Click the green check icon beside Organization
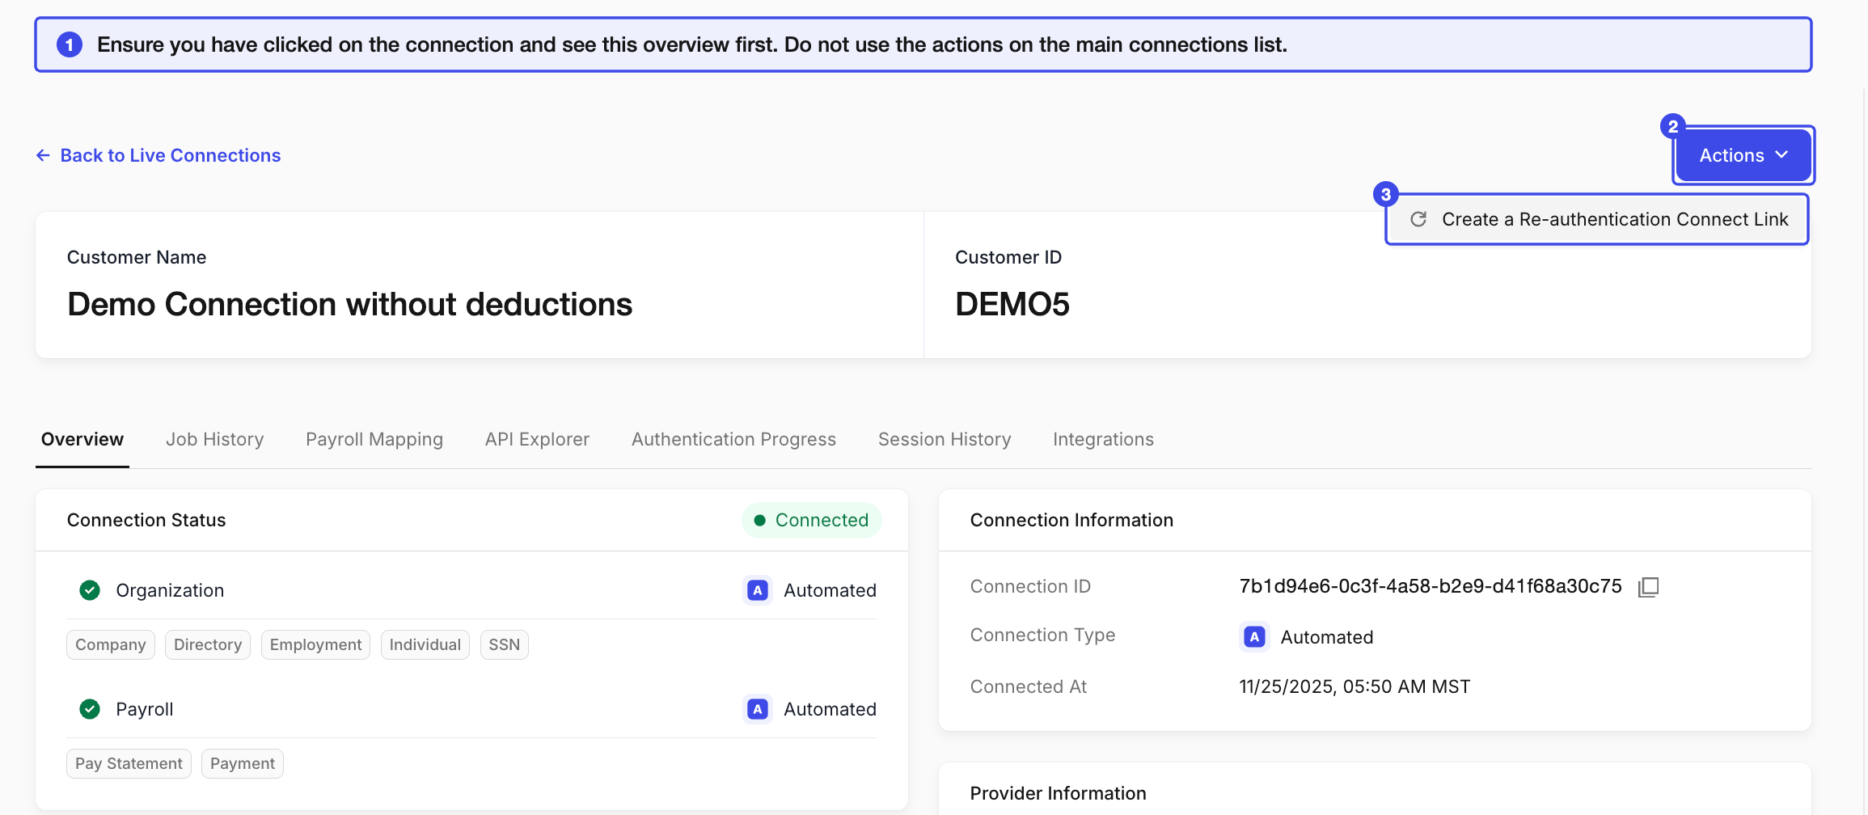 click(90, 590)
